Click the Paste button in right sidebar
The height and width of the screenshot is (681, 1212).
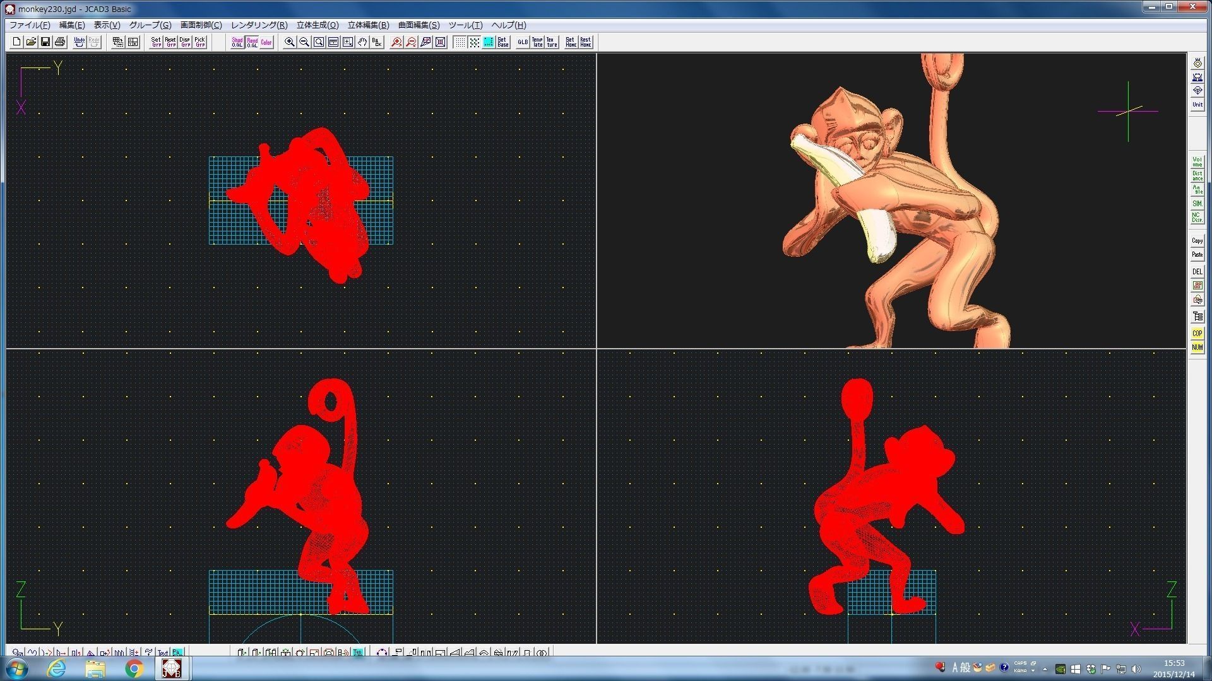(1197, 255)
